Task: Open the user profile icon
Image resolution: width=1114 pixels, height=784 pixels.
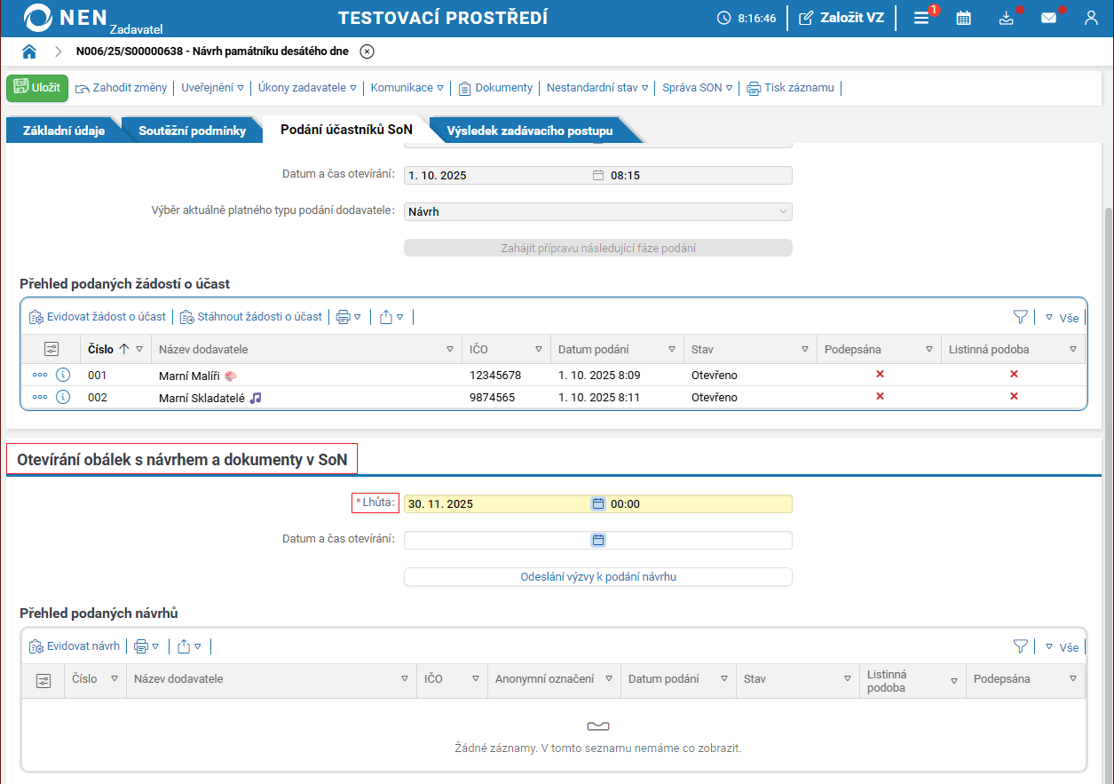Action: click(x=1091, y=18)
